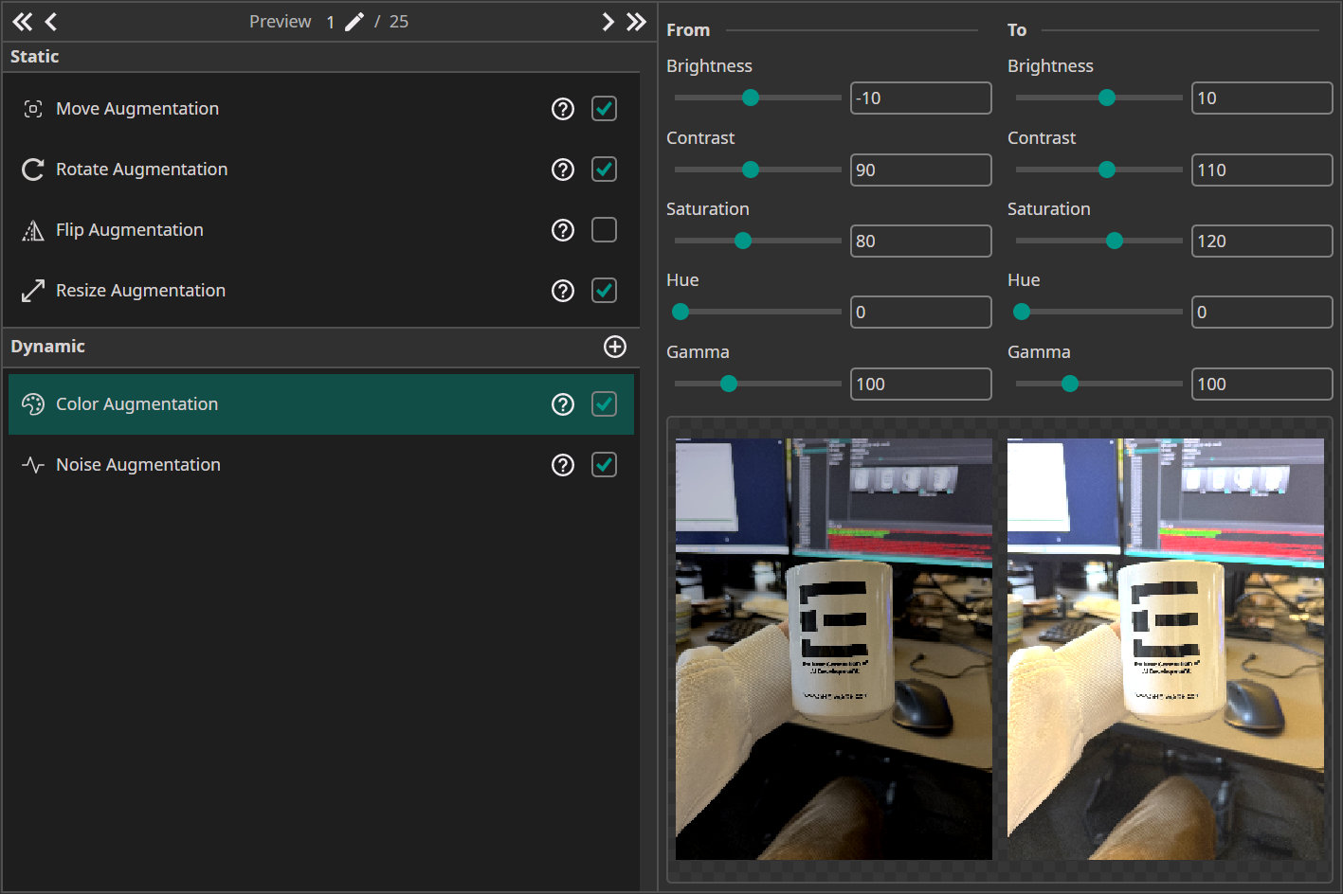Jump to first preview with double-left arrows
The width and height of the screenshot is (1343, 894).
tap(22, 22)
